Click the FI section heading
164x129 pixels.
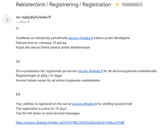tap(17, 29)
